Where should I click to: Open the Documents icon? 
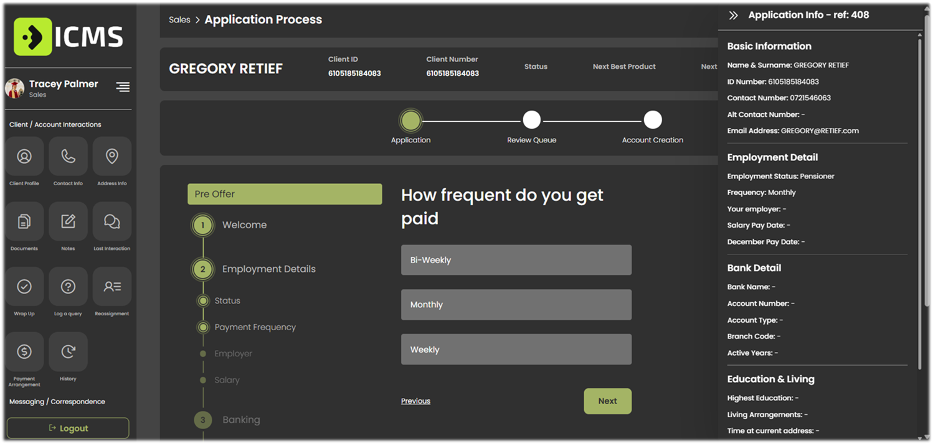click(24, 221)
